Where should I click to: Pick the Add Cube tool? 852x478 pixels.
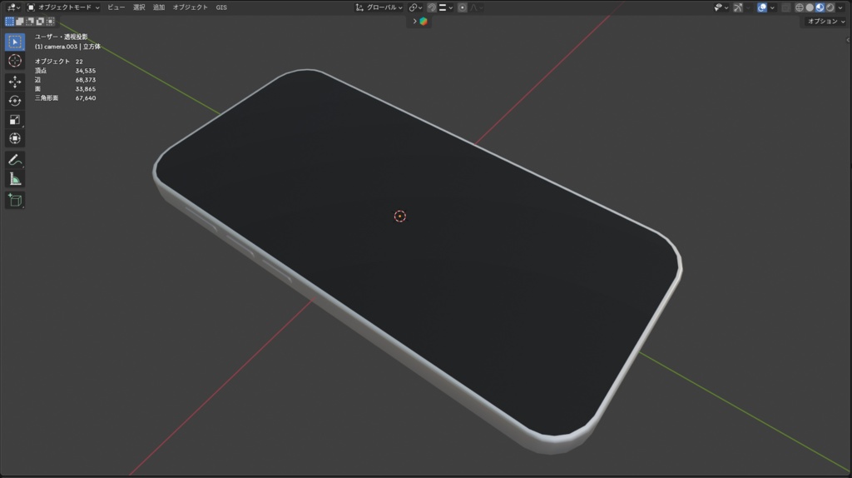pyautogui.click(x=15, y=200)
